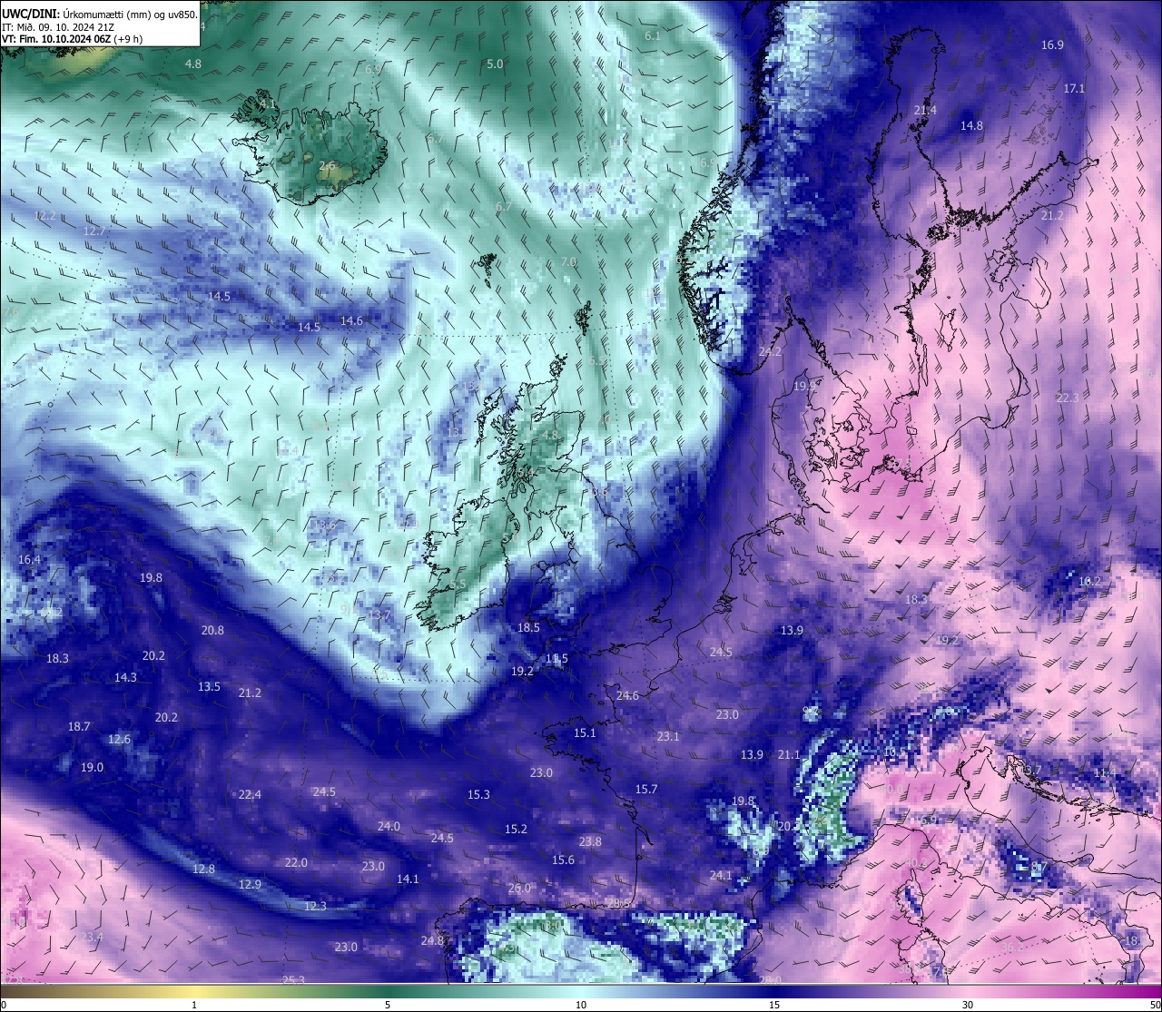This screenshot has width=1162, height=1012.
Task: Click the 24.2 value off southern Norway
Action: (x=770, y=350)
